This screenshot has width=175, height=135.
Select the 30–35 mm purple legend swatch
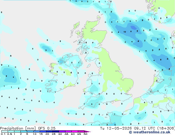point(62,131)
